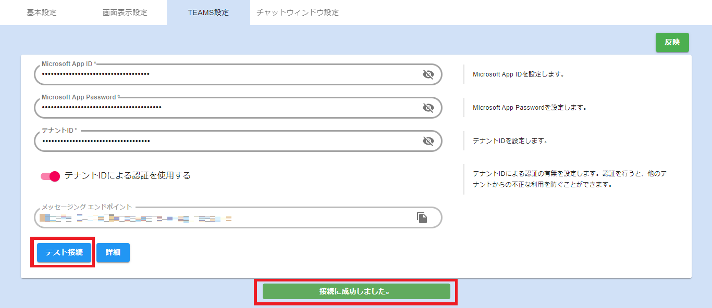This screenshot has height=308, width=712.
Task: Click the Microsoft App IDを設定します description
Action: [x=519, y=74]
